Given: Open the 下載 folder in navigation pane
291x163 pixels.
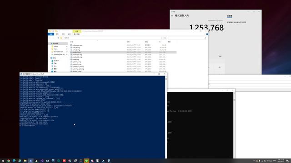Looking at the screenshot, I should coord(55,63).
